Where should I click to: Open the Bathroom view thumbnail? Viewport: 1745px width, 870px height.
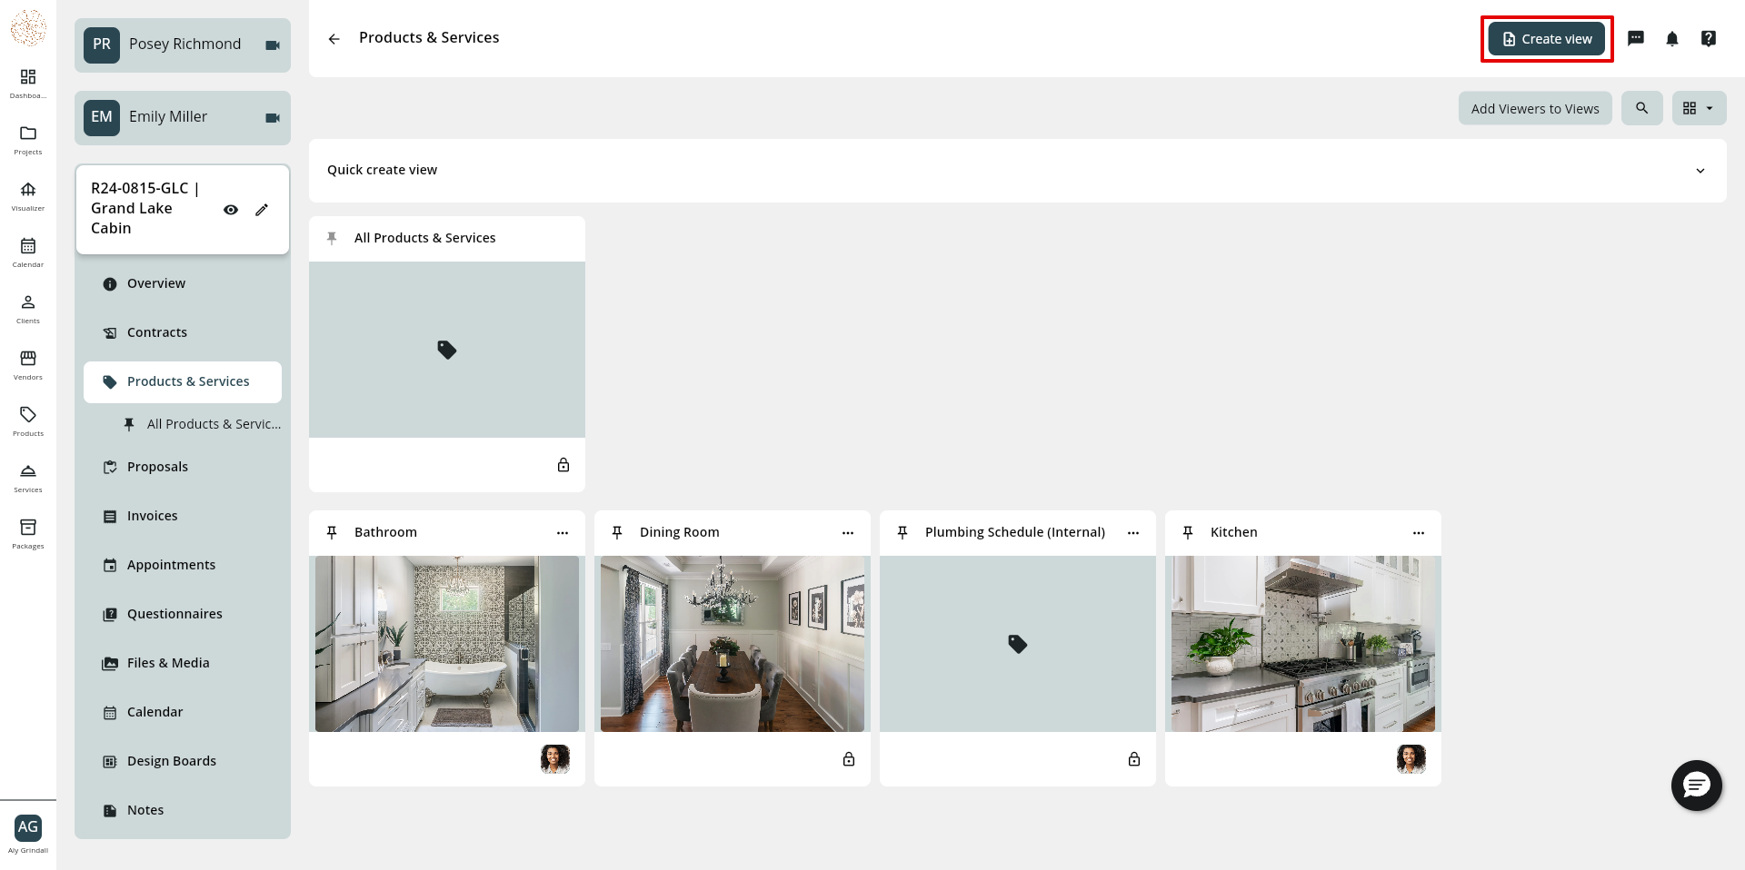(447, 644)
